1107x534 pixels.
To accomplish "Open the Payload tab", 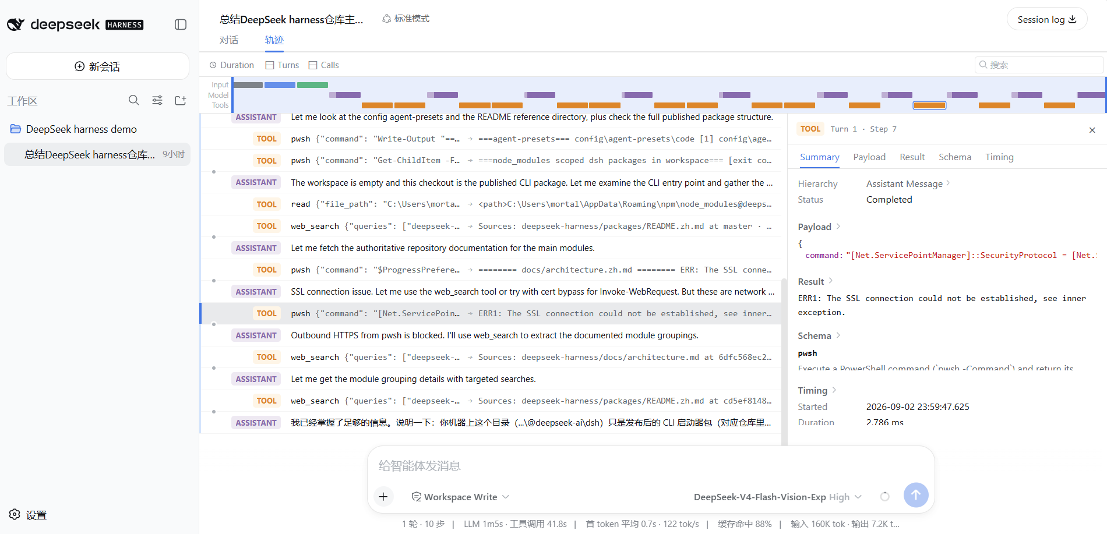I will pyautogui.click(x=869, y=157).
